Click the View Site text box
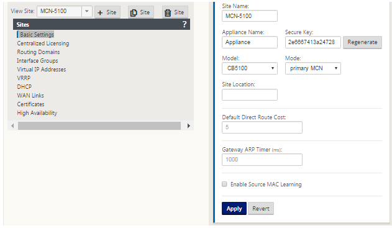The width and height of the screenshot is (392, 228). pos(59,11)
